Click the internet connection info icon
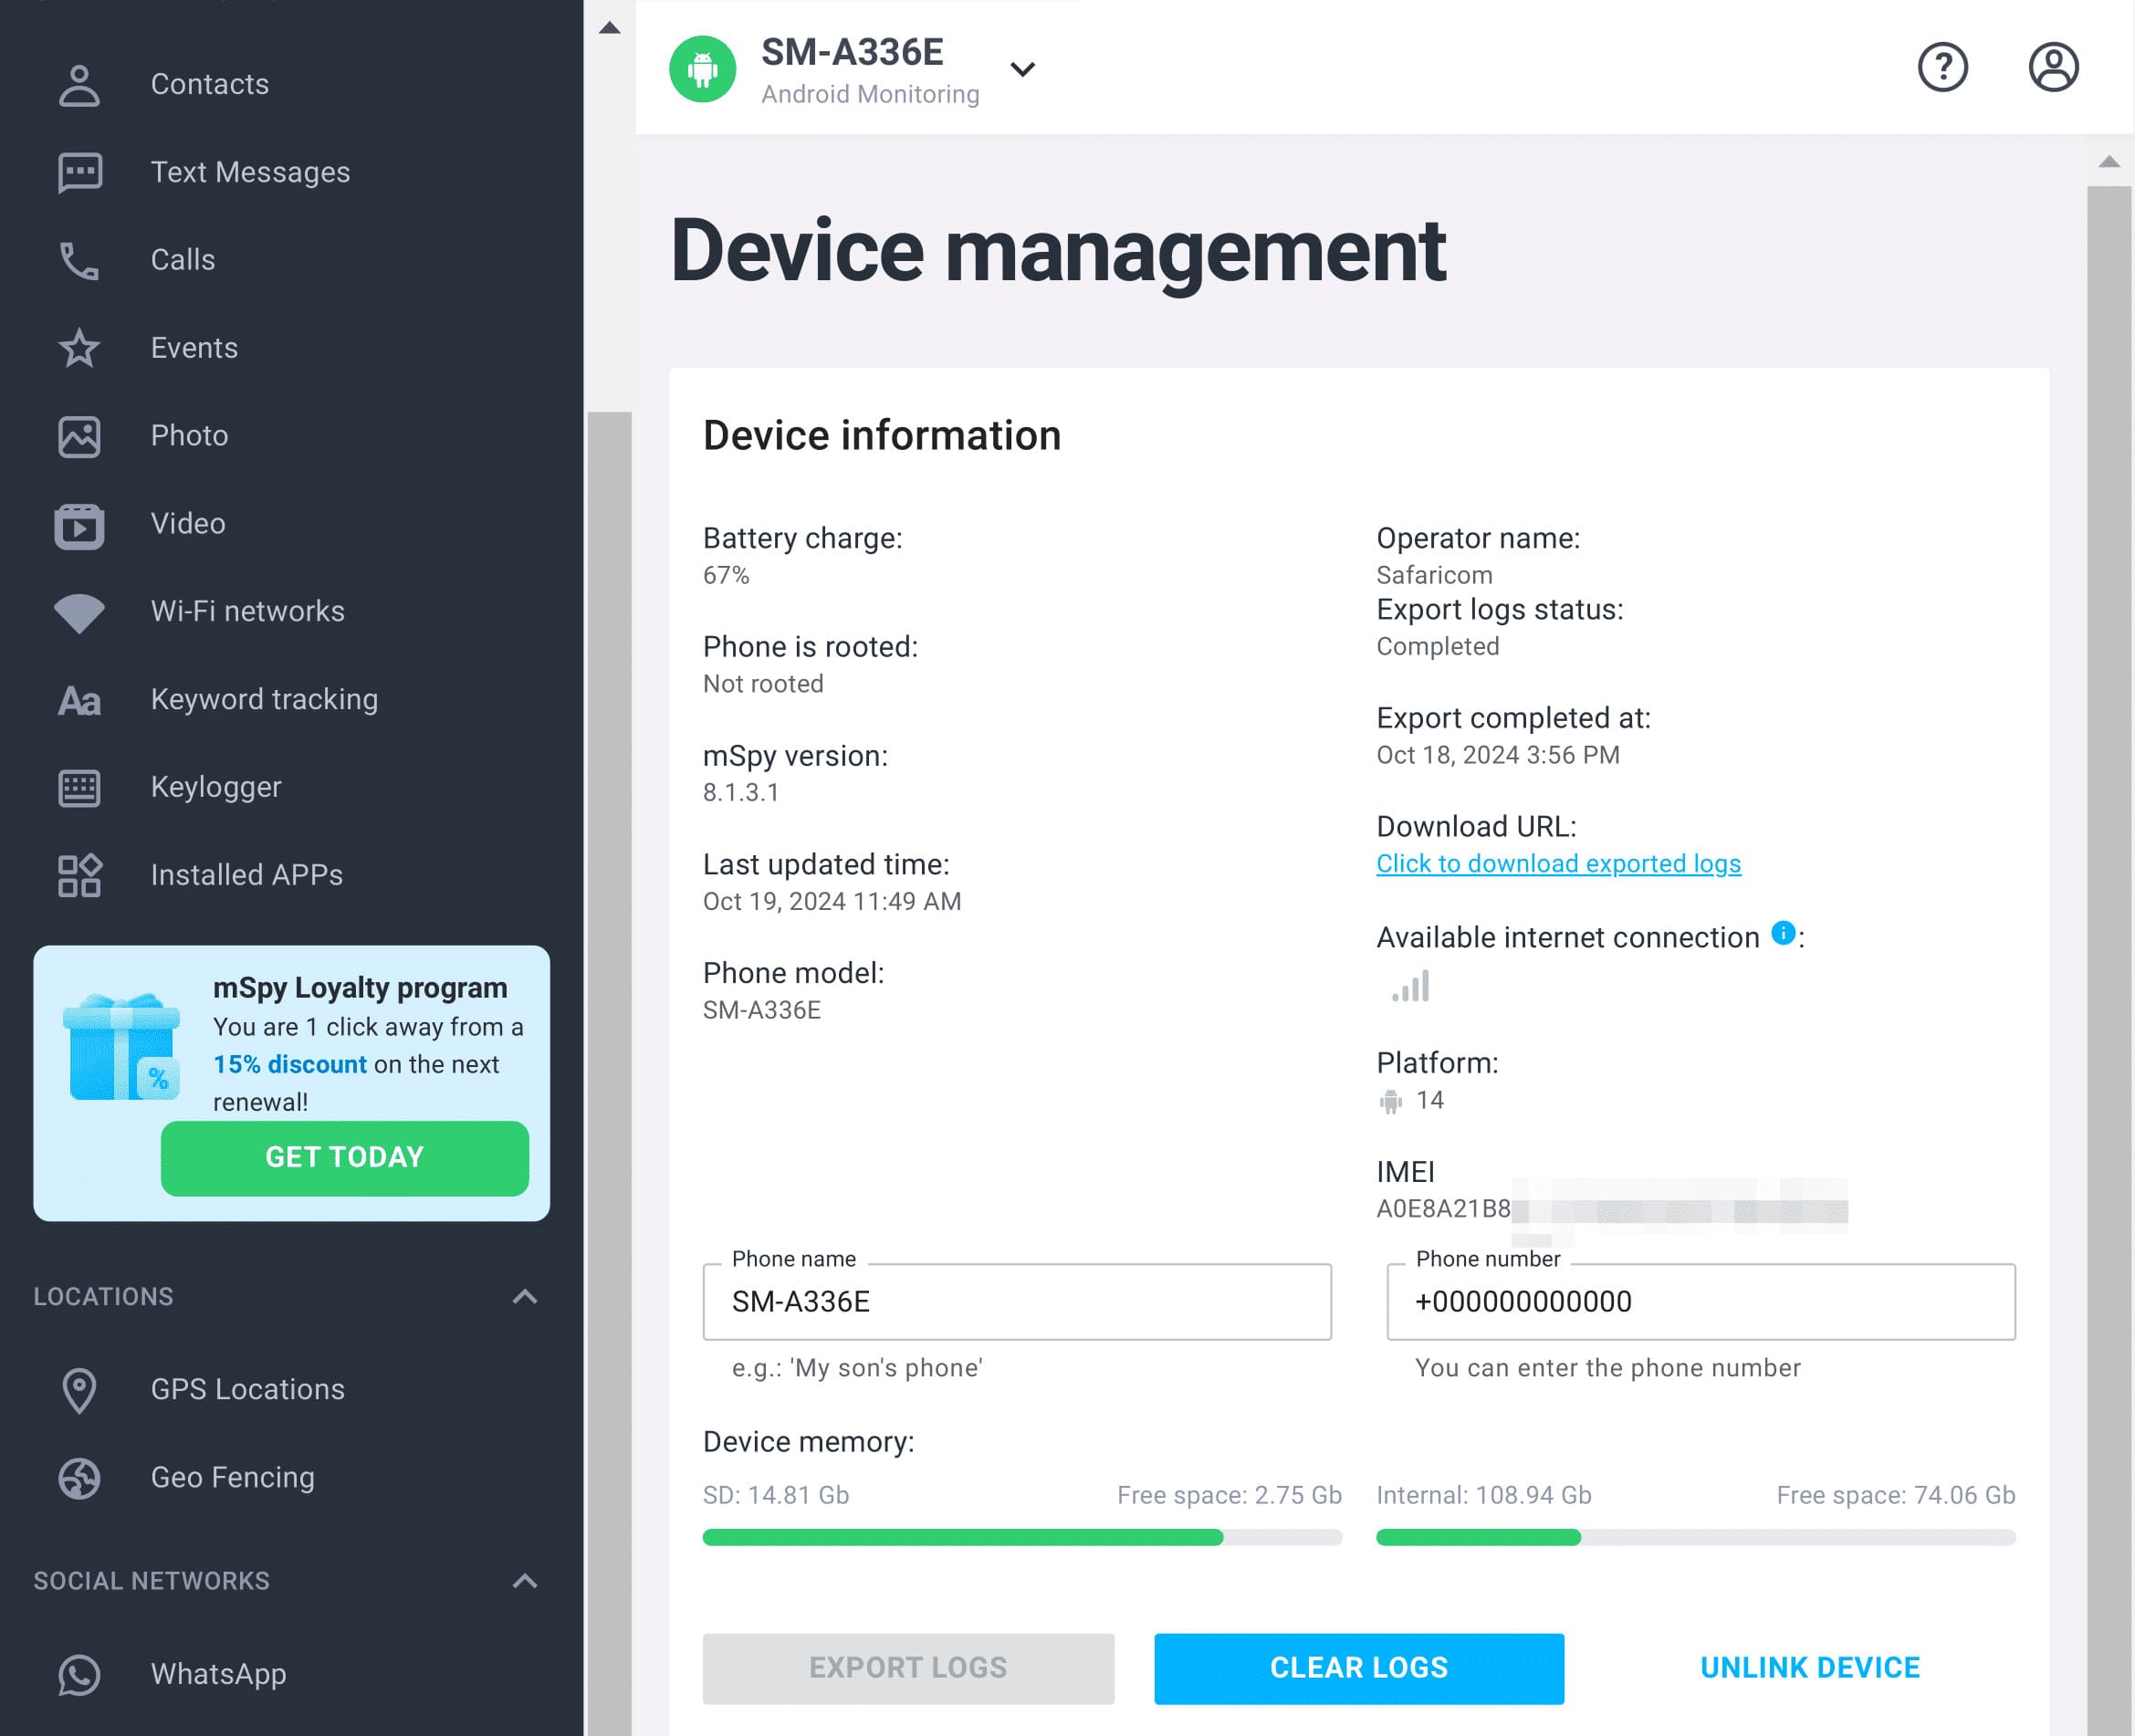 click(x=1783, y=932)
